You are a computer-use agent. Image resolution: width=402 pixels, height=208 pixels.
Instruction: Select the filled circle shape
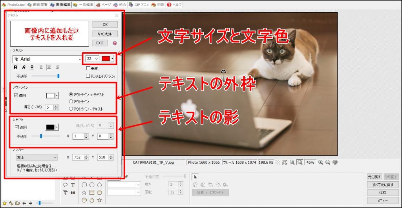coord(84,200)
